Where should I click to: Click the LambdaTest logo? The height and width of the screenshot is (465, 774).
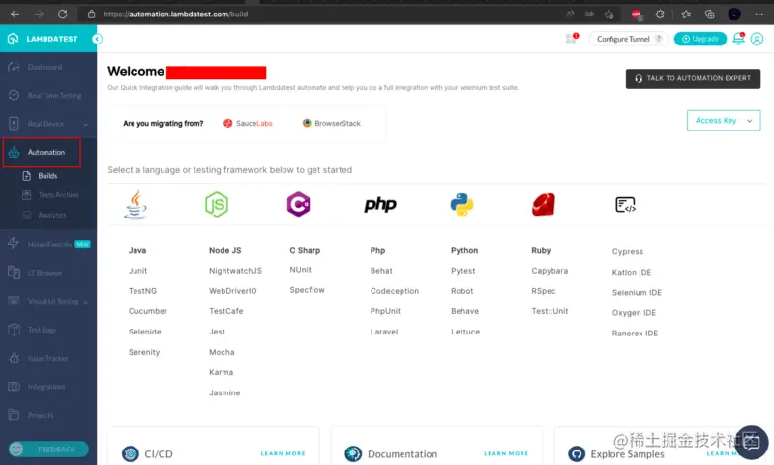point(43,39)
